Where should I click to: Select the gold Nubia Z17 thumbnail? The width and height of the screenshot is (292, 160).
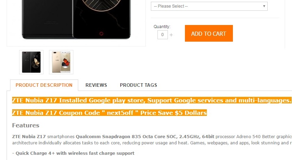61,62
